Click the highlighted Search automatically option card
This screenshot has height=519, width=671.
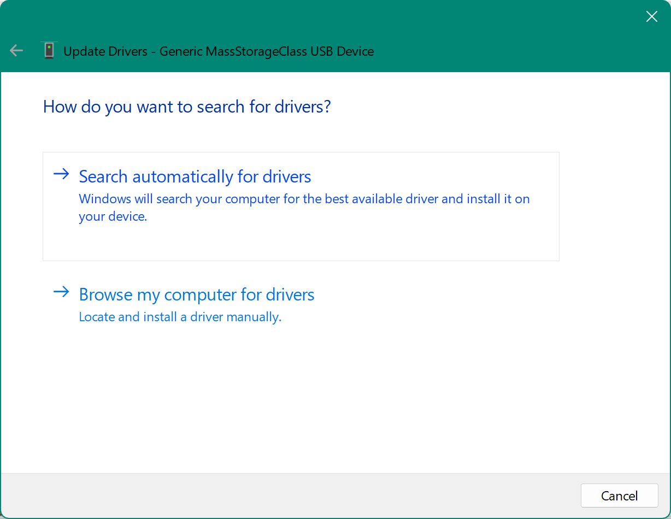tap(301, 206)
